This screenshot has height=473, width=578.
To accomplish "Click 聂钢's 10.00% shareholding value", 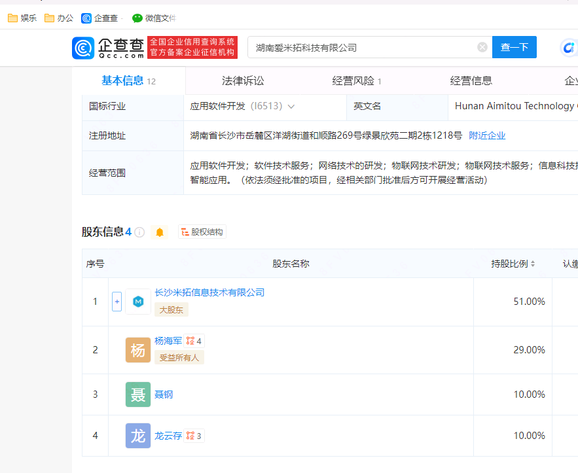I will (x=530, y=394).
